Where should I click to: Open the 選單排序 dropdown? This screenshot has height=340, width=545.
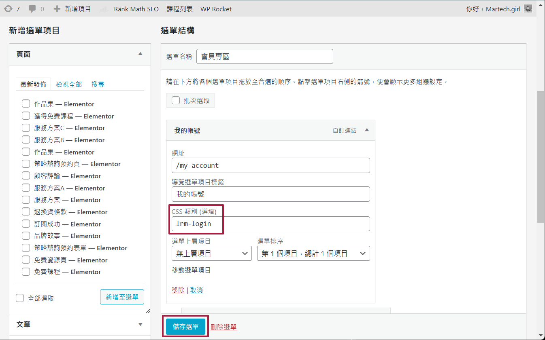pos(313,253)
